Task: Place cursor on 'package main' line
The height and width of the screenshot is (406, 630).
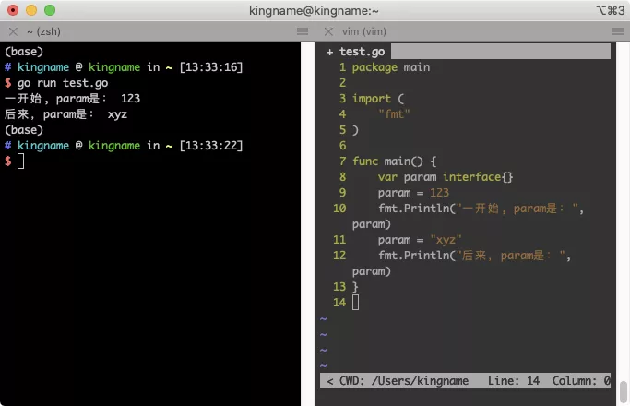Action: point(391,67)
